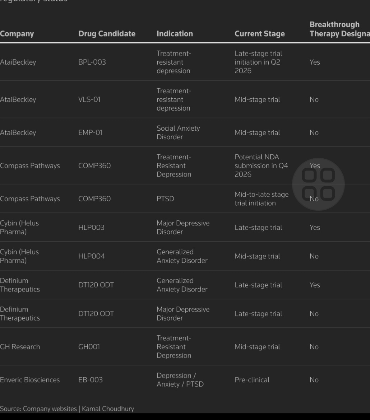Click Mid-stage trial in the GH001 row
This screenshot has height=420, width=370.
(x=257, y=347)
